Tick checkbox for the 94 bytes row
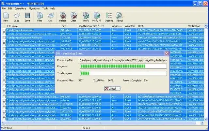 tap(4, 96)
